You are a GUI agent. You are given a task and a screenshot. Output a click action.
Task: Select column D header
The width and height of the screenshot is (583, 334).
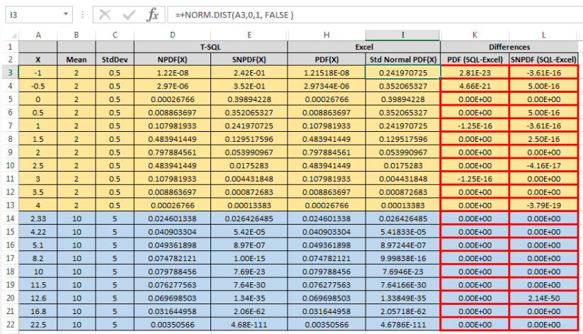173,35
